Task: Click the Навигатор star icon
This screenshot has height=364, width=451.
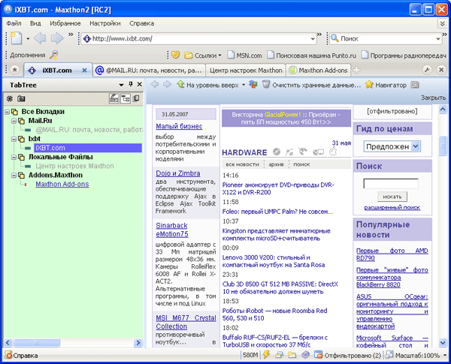Action: [x=369, y=85]
